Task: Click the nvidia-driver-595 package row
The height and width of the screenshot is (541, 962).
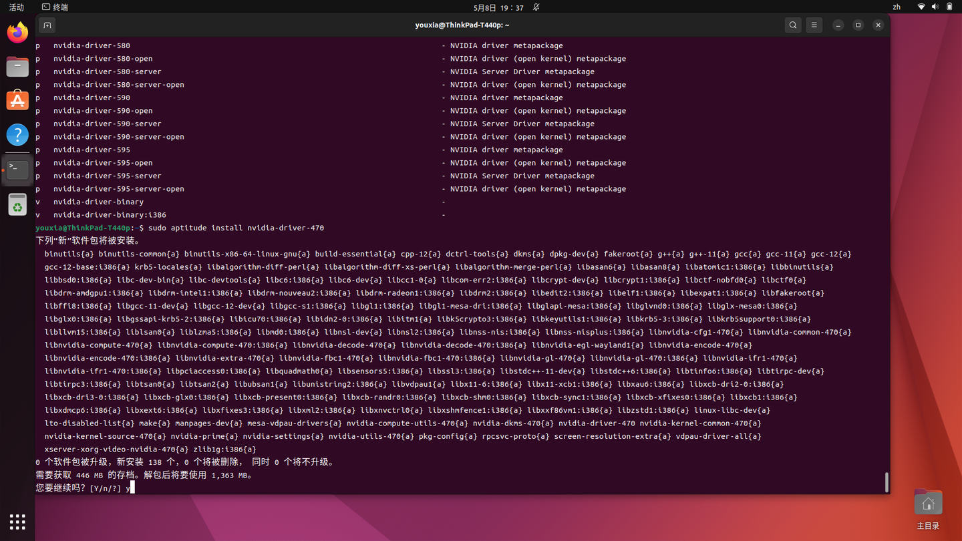Action: 299,150
